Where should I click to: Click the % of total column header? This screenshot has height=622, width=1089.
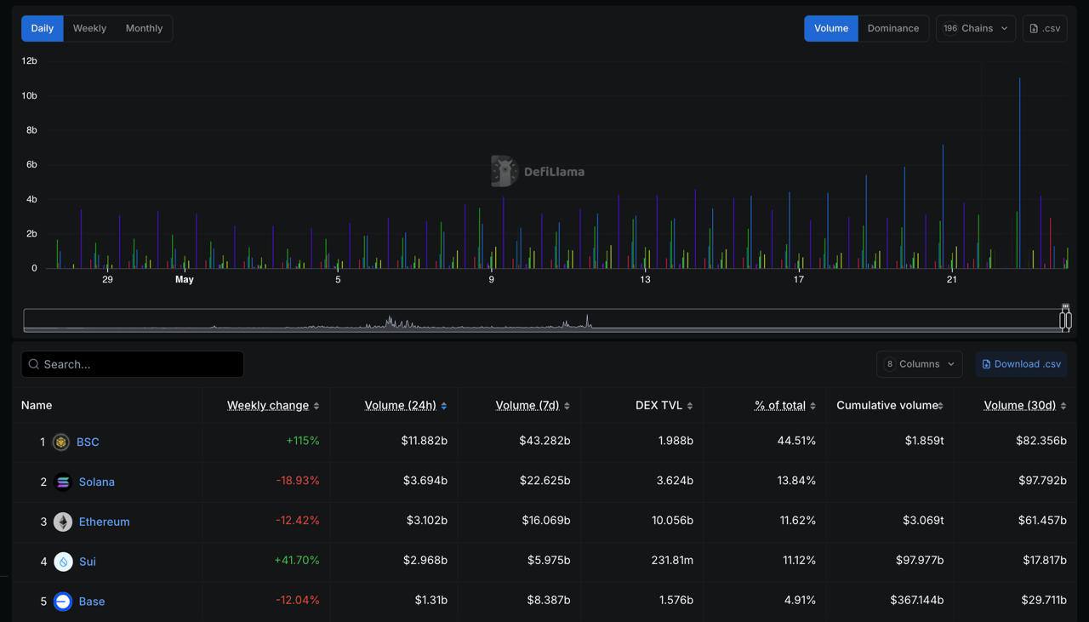pyautogui.click(x=780, y=405)
